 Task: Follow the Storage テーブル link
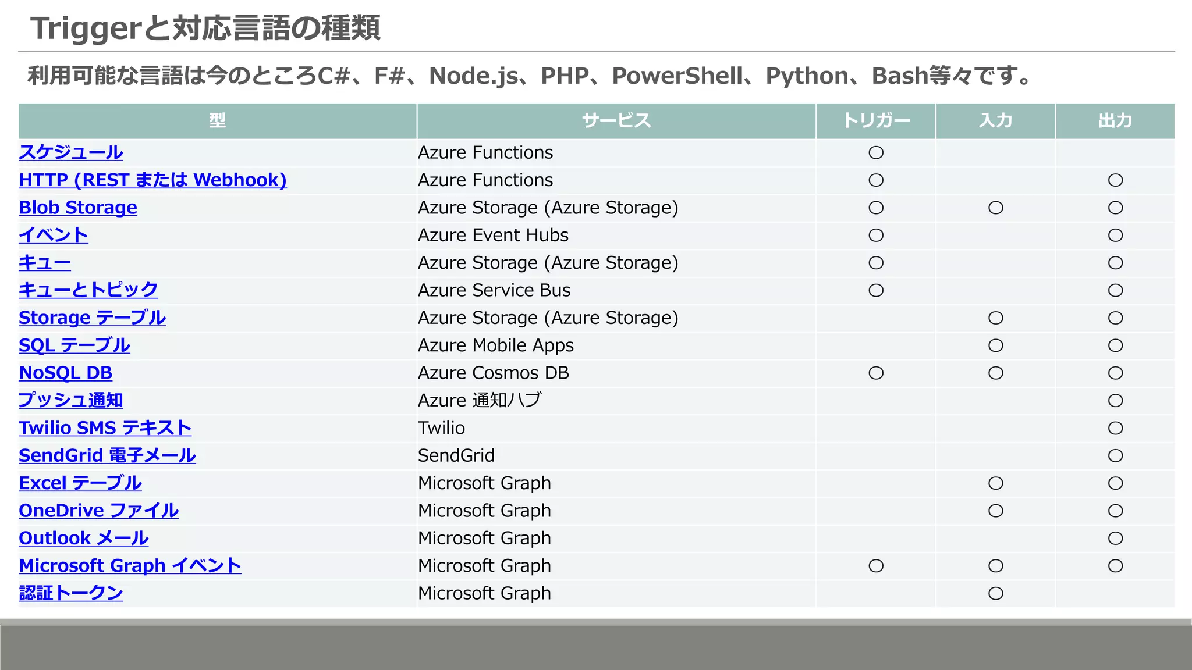point(92,318)
